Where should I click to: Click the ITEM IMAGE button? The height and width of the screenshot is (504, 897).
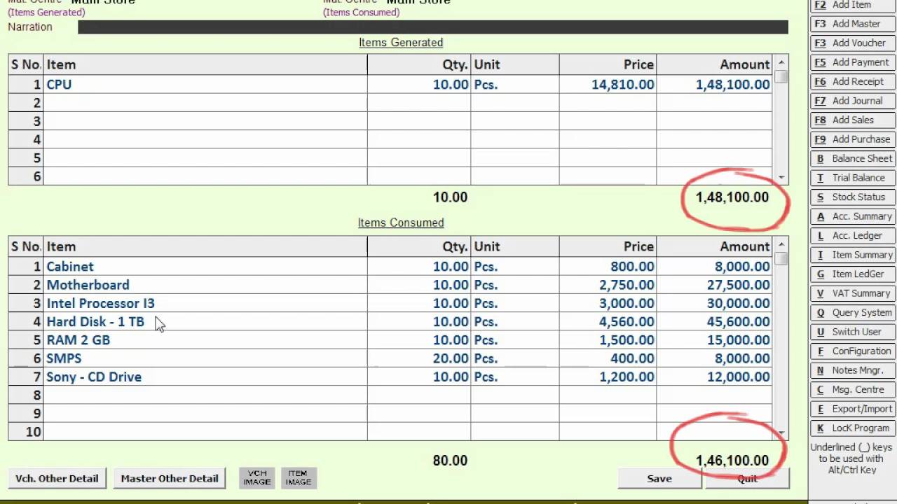(298, 478)
